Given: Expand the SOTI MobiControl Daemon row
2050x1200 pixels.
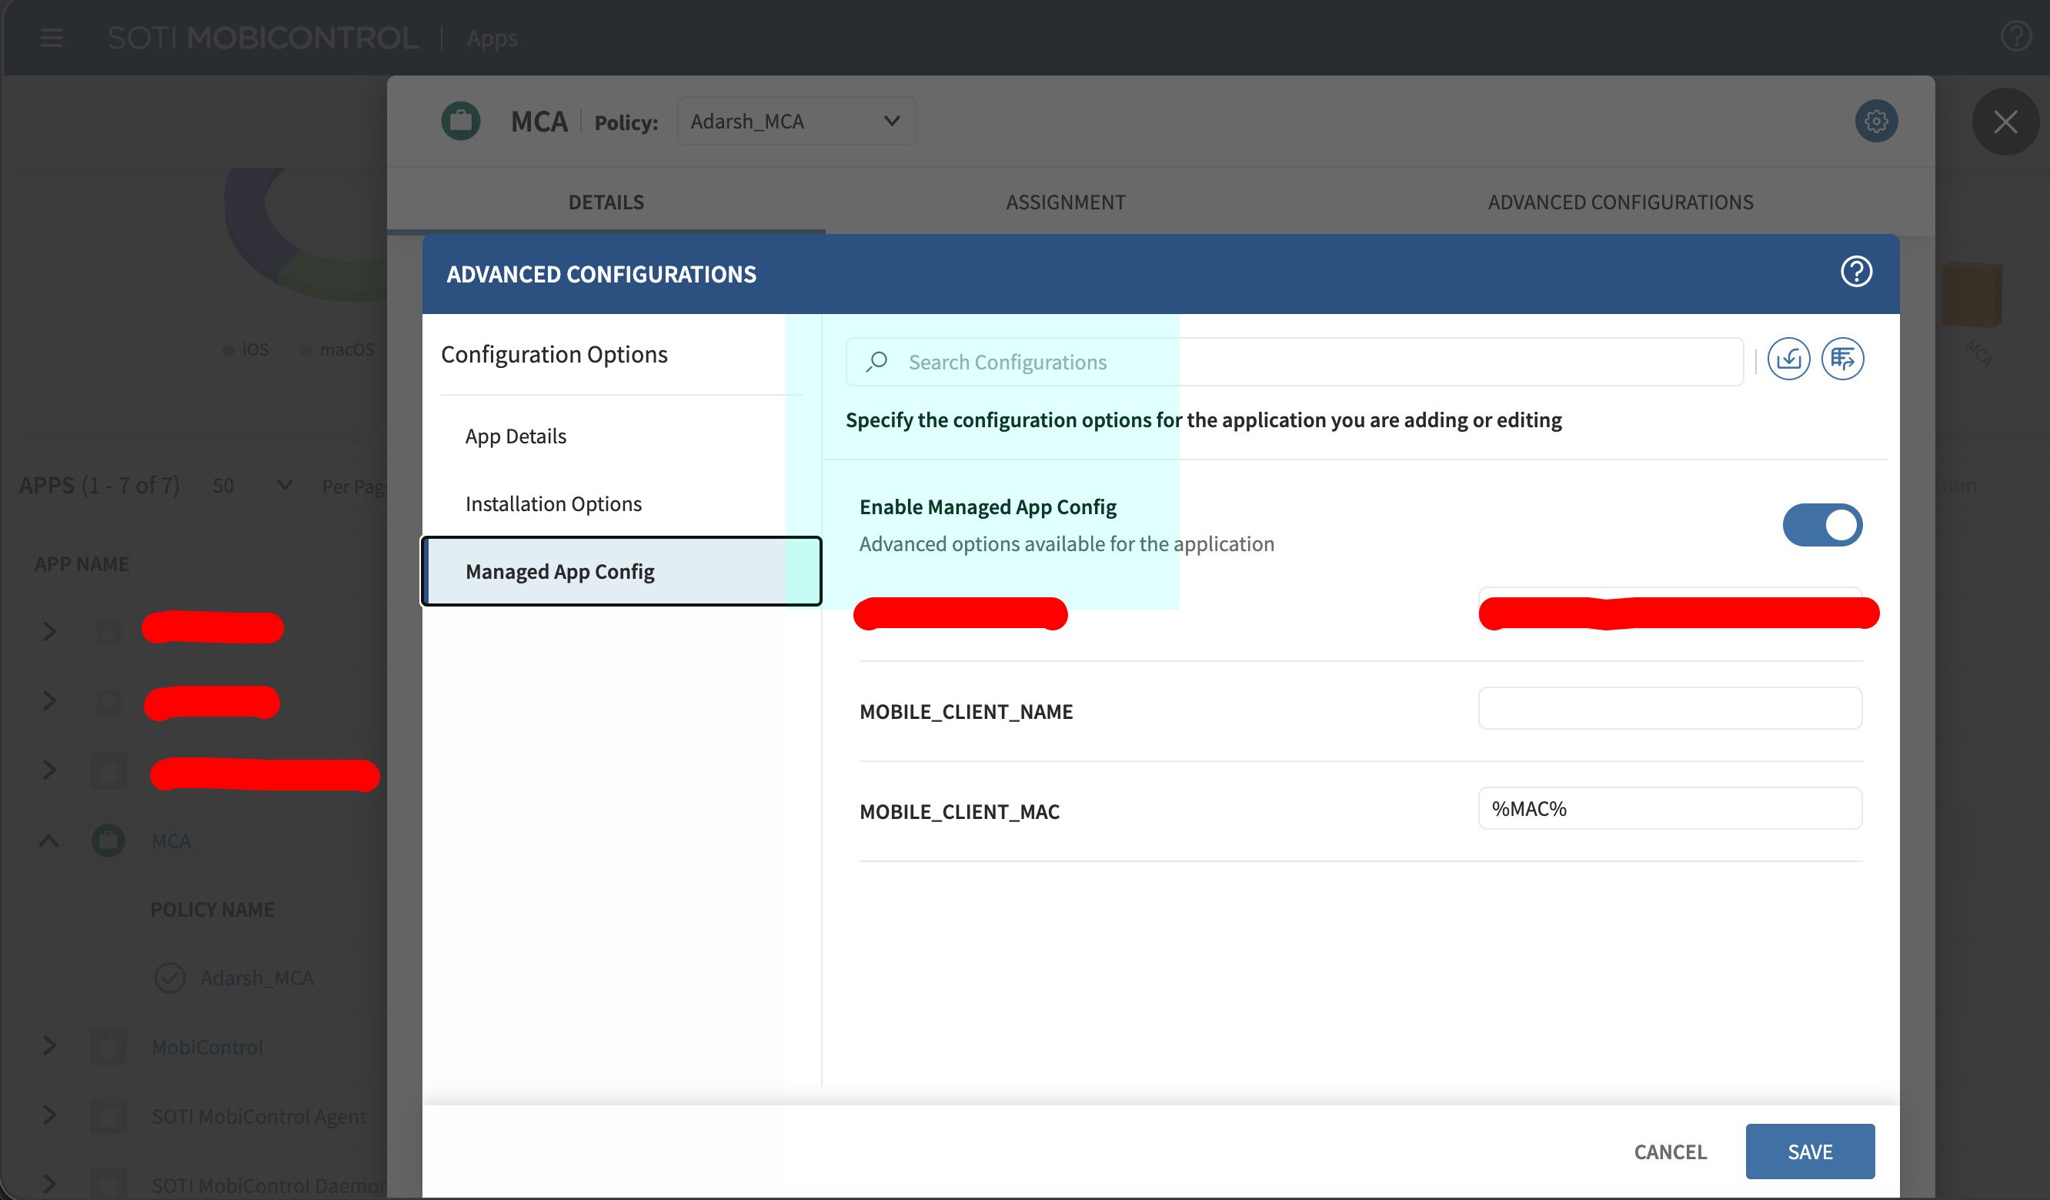Looking at the screenshot, I should (x=48, y=1184).
